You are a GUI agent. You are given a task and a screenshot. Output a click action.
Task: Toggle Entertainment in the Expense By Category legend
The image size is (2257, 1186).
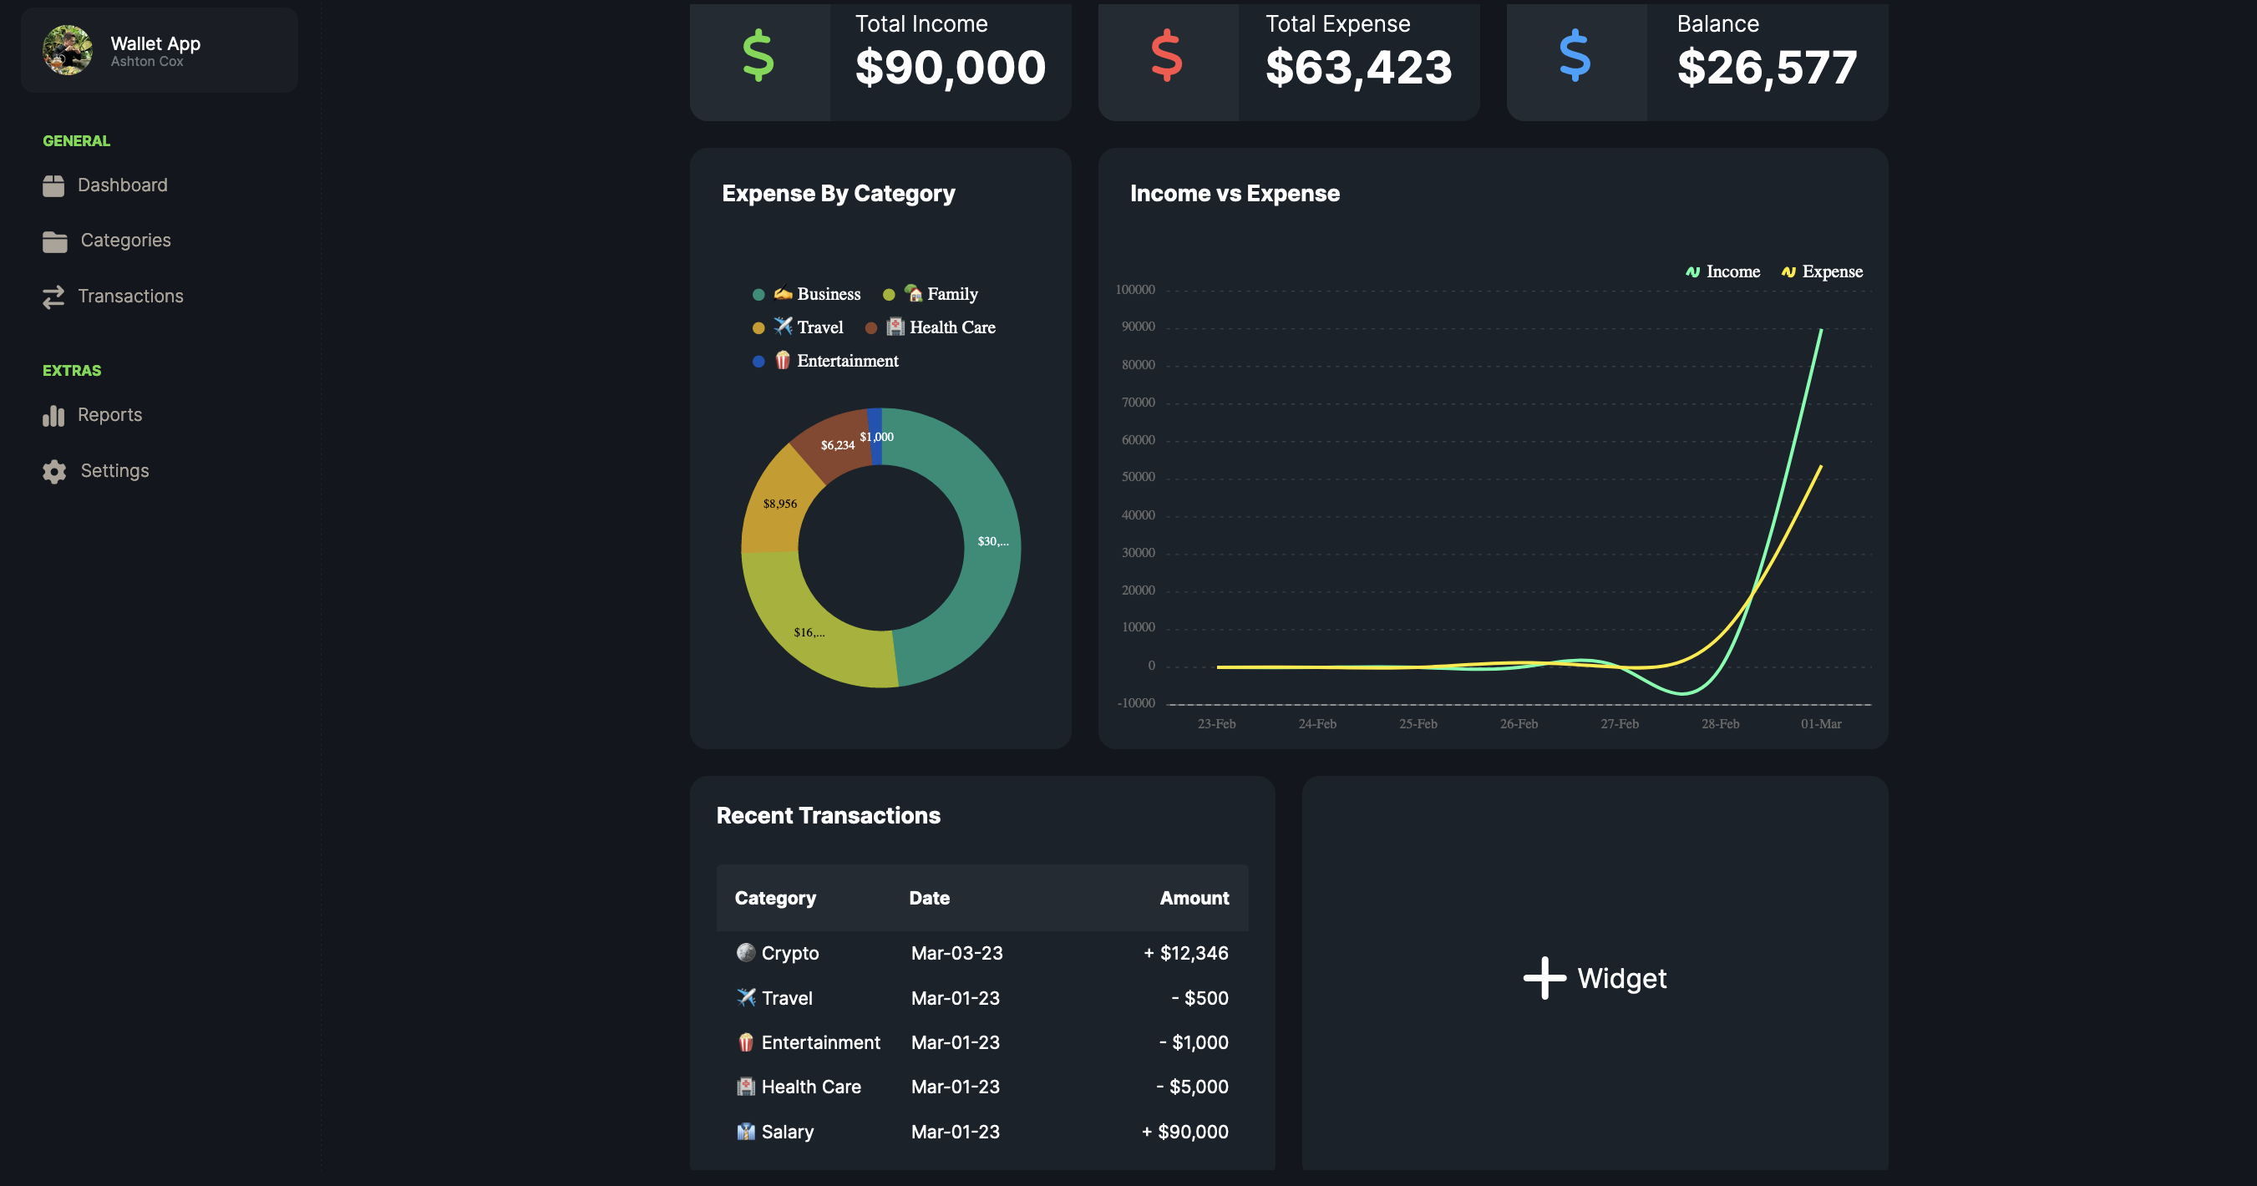click(837, 360)
